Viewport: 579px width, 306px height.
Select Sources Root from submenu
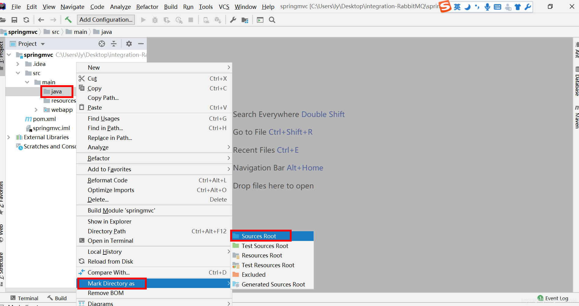click(272, 236)
